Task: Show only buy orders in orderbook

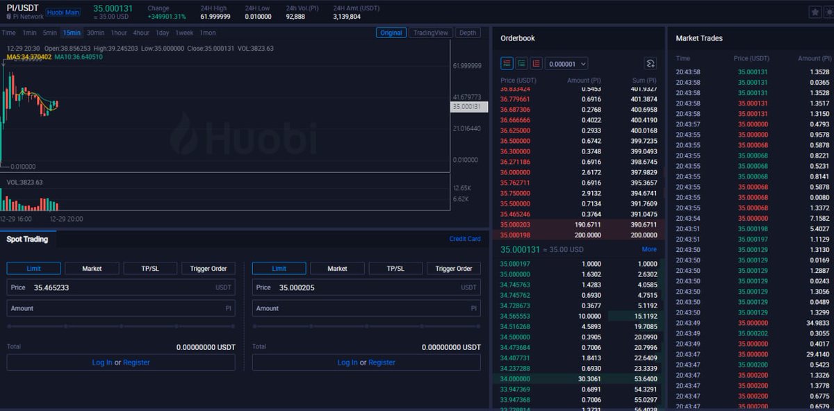Action: [x=522, y=63]
